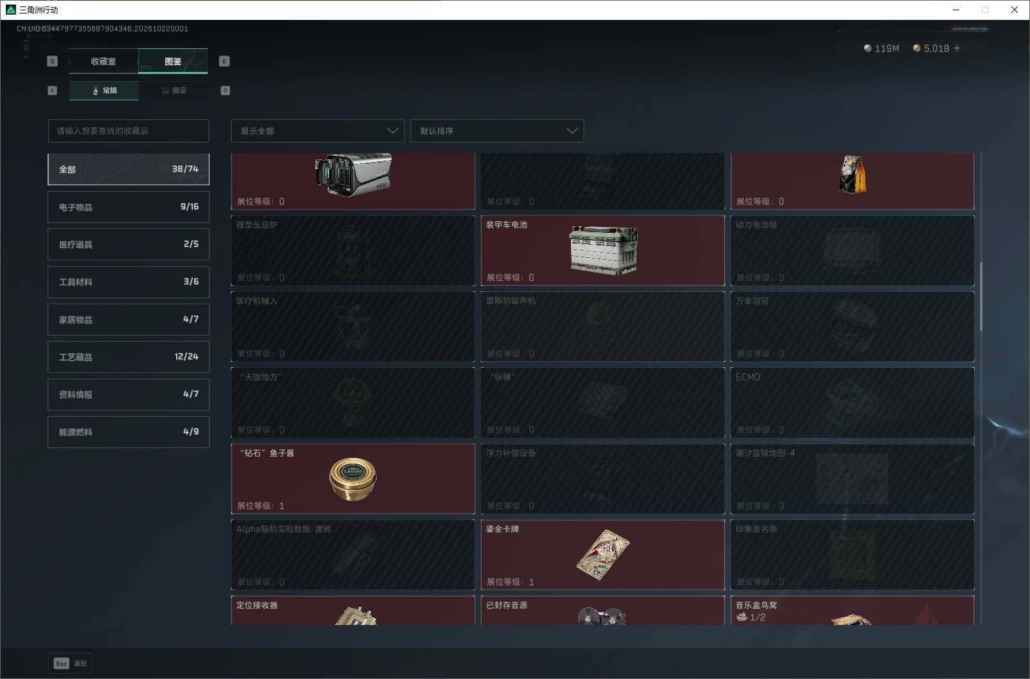The image size is (1030, 679).
Task: Click the E key hint icon
Action: [x=224, y=61]
